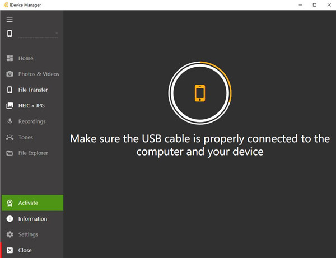Maximize the iDevice Manager window
Screen dimensions: 336x258
pos(315,5)
